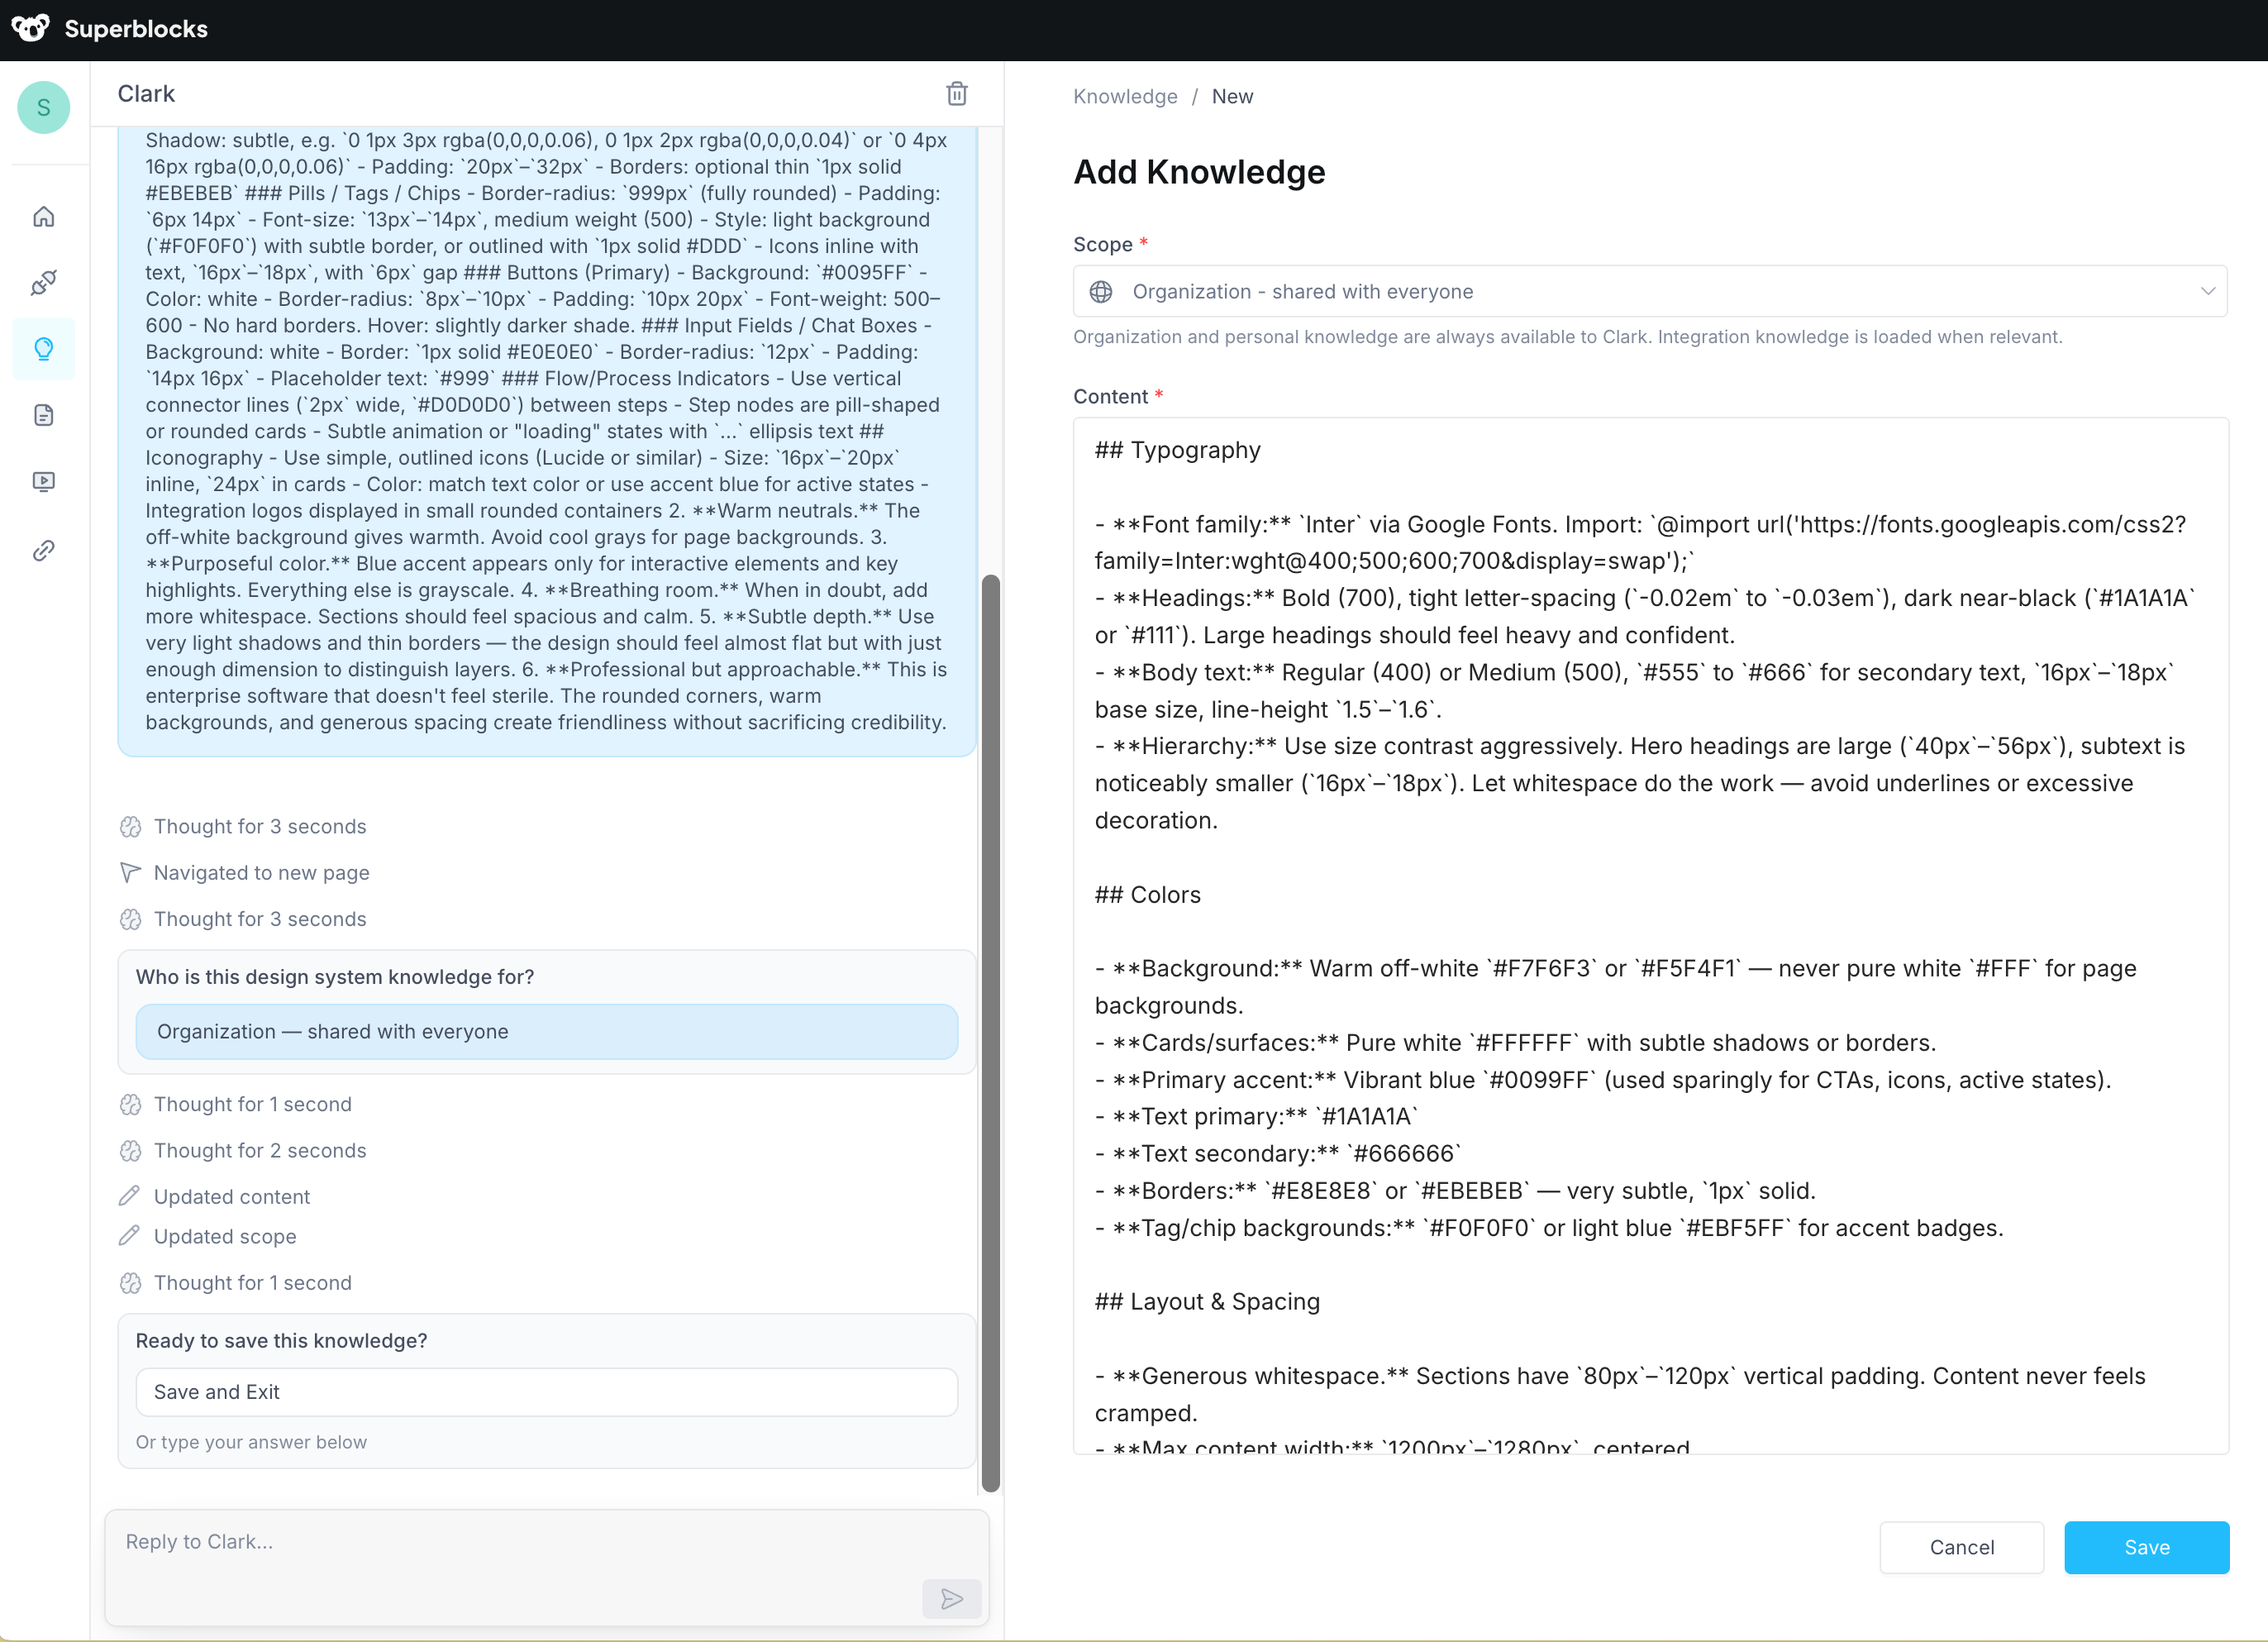Image resolution: width=2268 pixels, height=1642 pixels.
Task: Delete the Clark chat via trash icon
Action: [x=957, y=93]
